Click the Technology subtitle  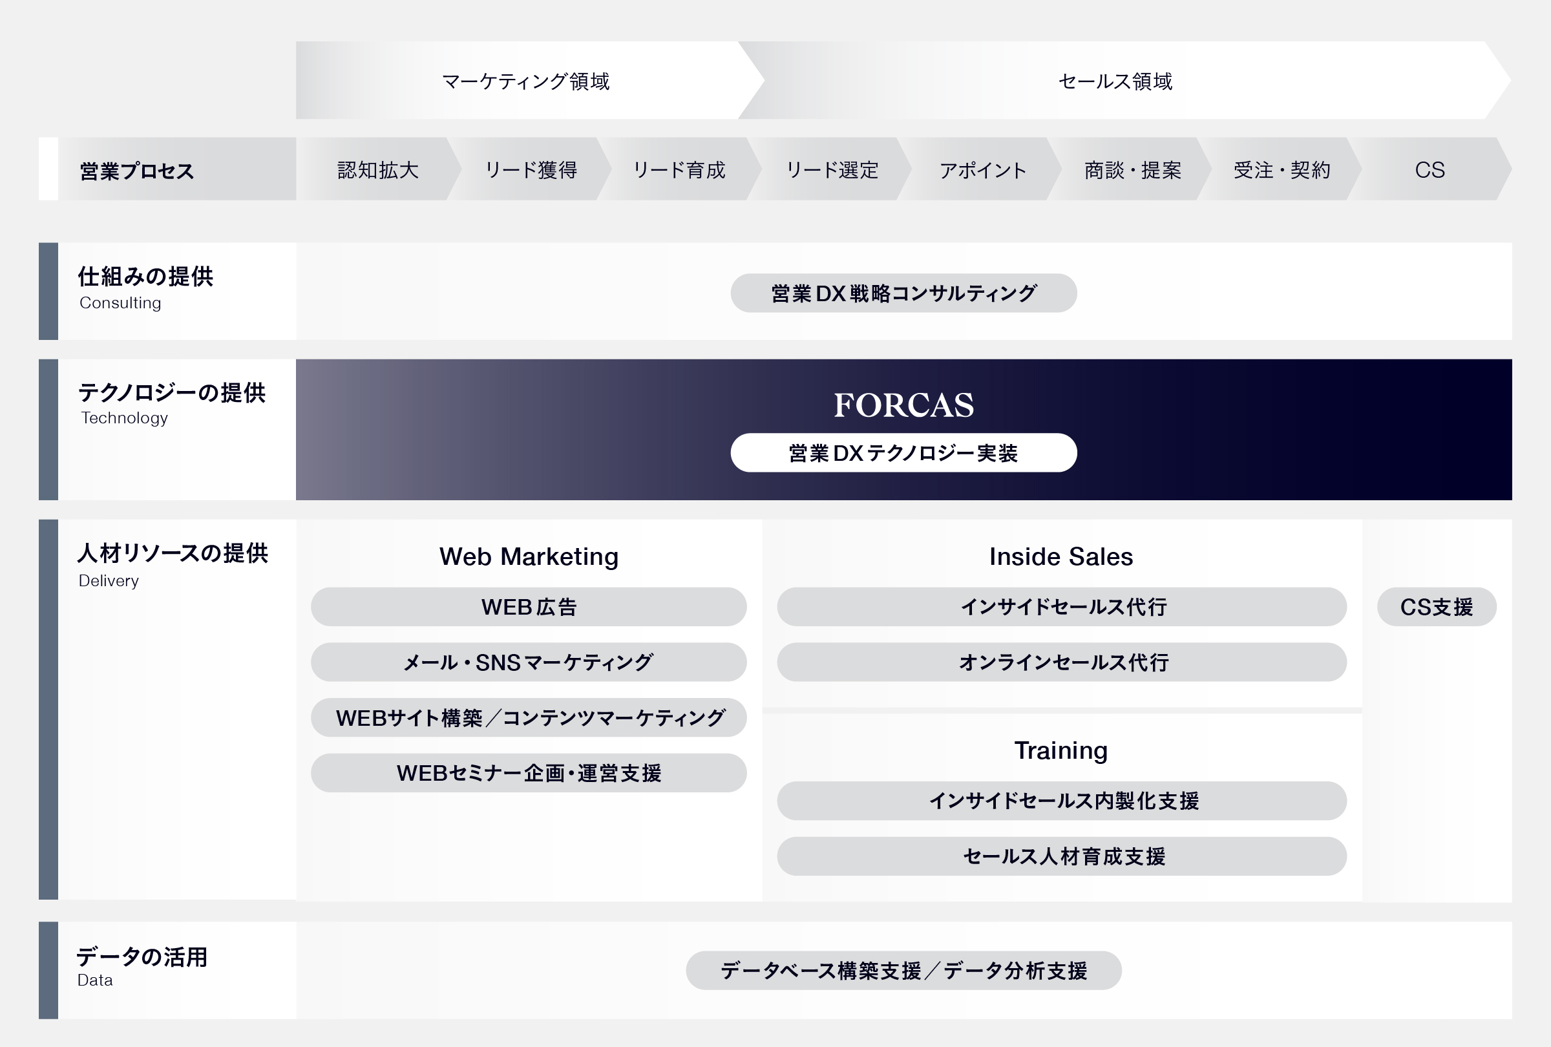tap(124, 418)
